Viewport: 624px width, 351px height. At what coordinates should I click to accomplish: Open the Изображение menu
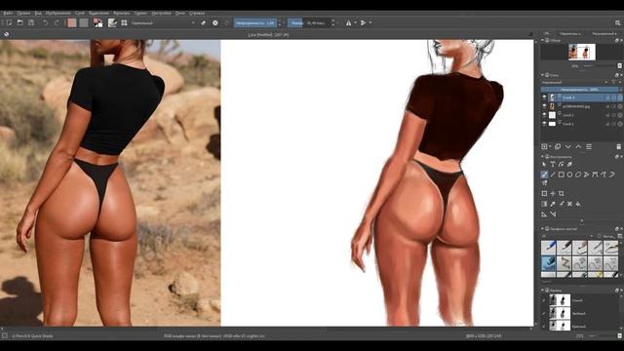(x=58, y=13)
